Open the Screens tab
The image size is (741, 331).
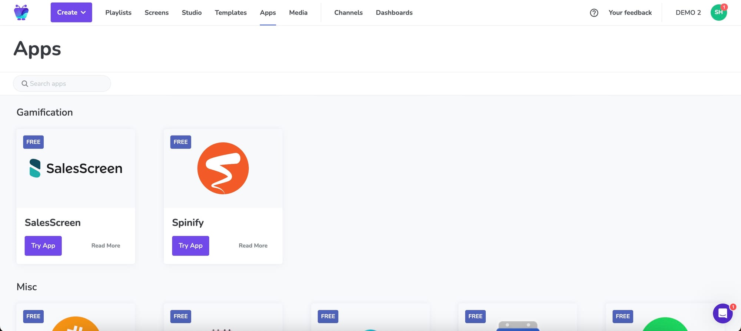pyautogui.click(x=156, y=13)
